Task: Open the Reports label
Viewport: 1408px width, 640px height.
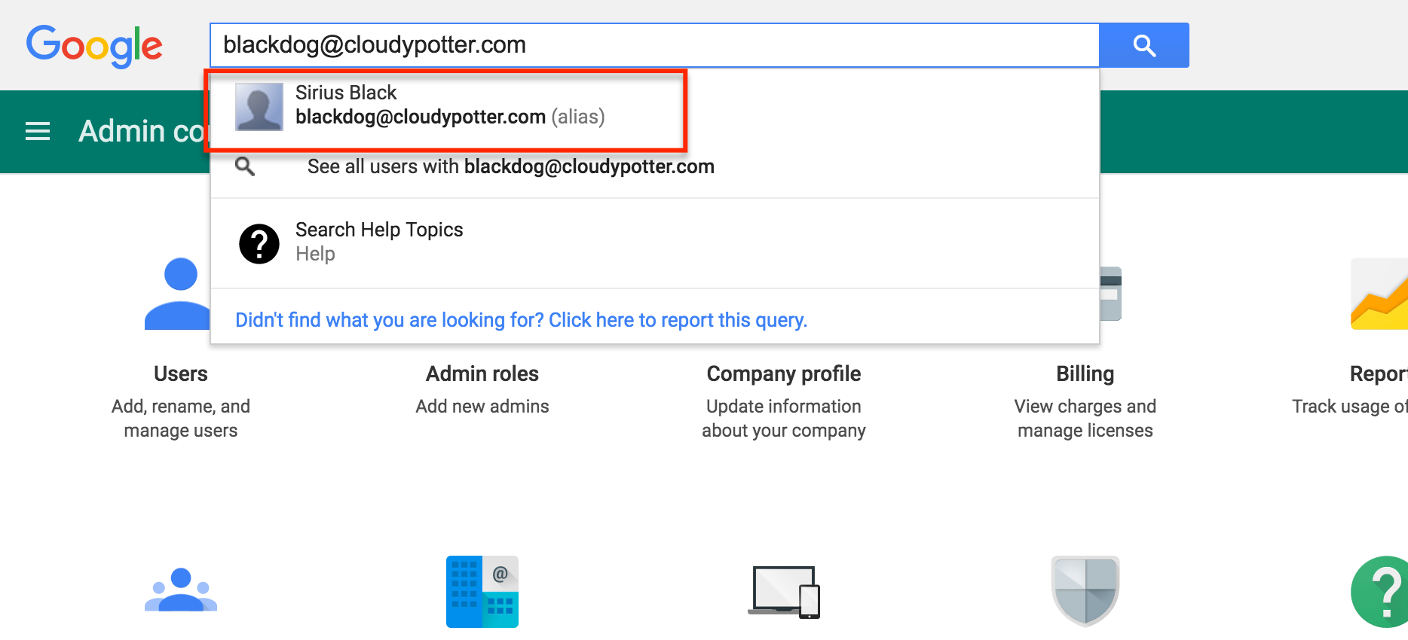Action: 1379,373
